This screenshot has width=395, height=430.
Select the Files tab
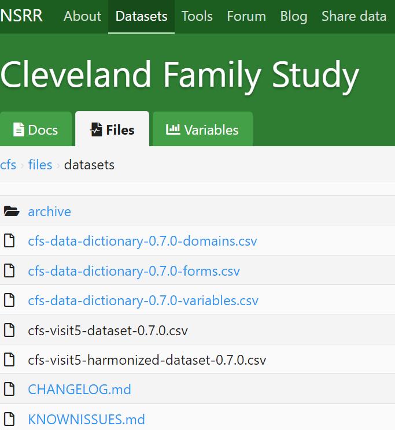[112, 129]
